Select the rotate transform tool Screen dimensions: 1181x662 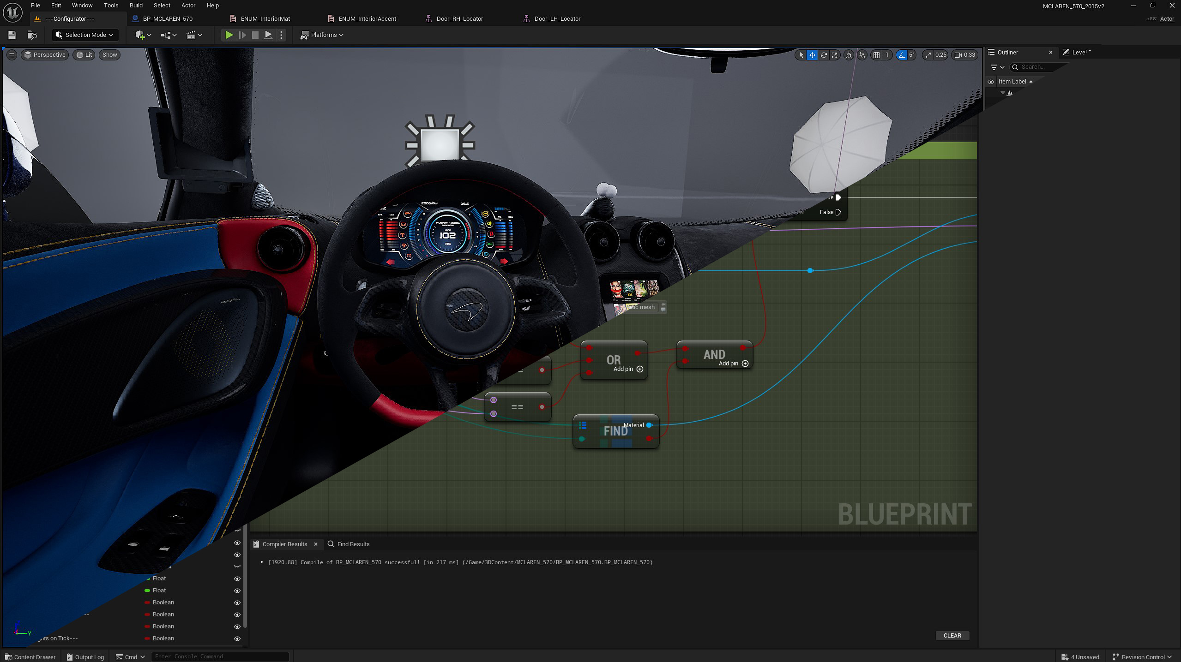(823, 55)
